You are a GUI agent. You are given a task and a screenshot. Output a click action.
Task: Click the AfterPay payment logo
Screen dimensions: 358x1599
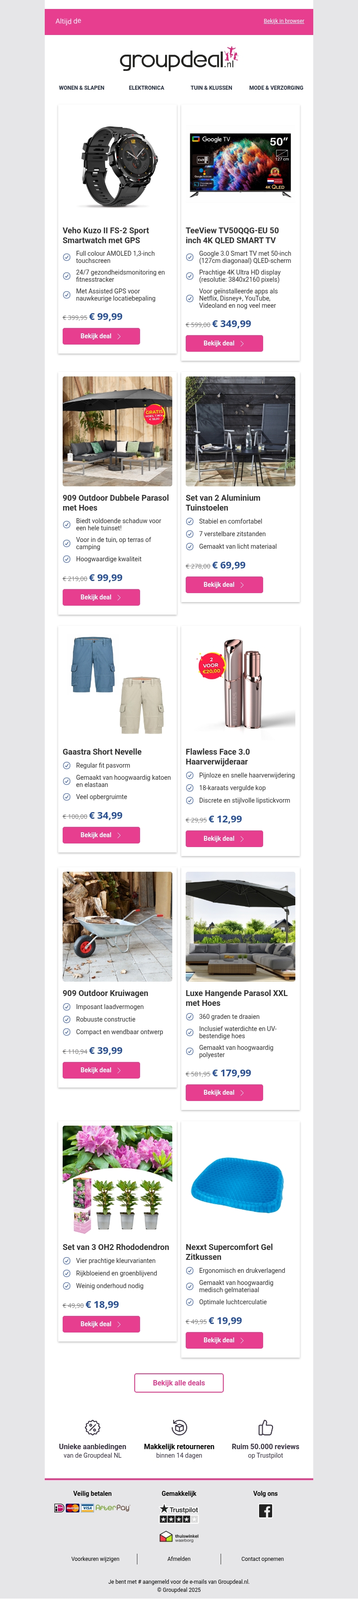pyautogui.click(x=112, y=1508)
